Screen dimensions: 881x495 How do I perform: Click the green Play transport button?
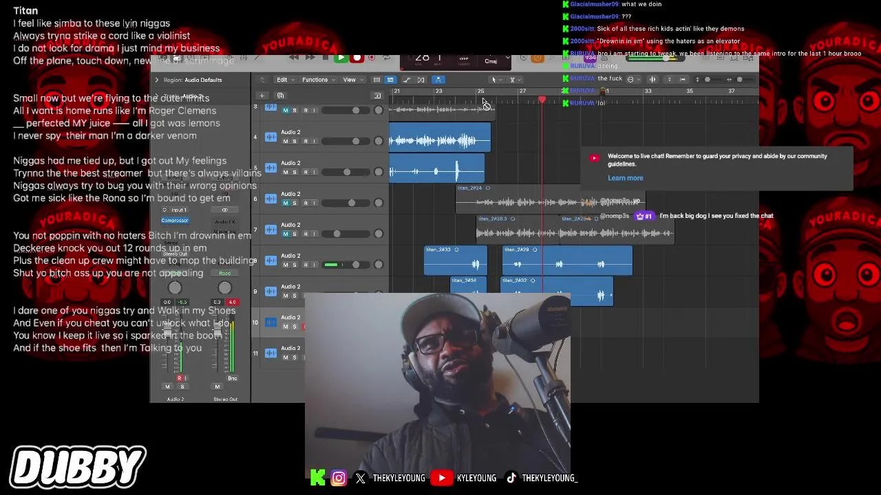coord(341,58)
